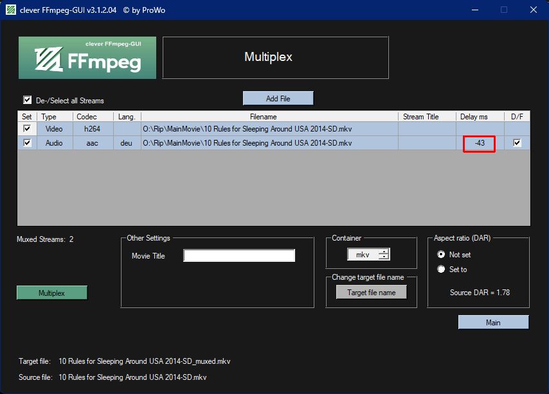Image resolution: width=549 pixels, height=394 pixels.
Task: Select the Not set aspect ratio option
Action: (441, 255)
